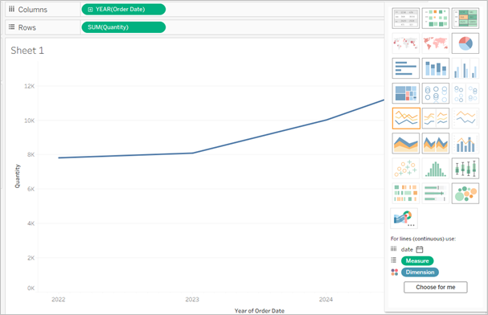Choose the continuous area chart icon
The width and height of the screenshot is (488, 315).
click(x=406, y=143)
